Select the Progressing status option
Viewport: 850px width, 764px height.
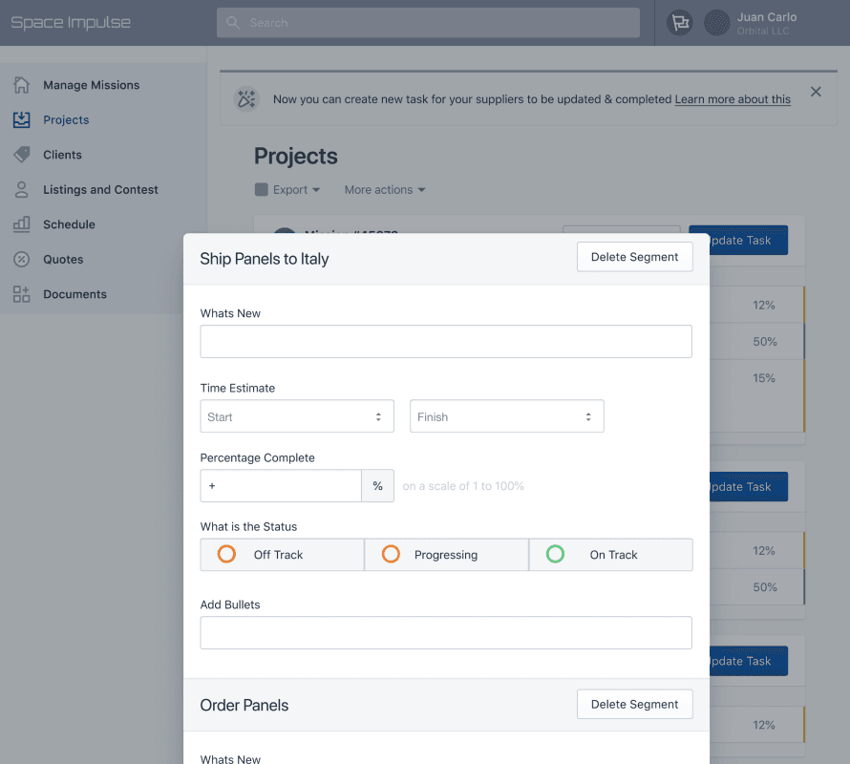point(446,555)
